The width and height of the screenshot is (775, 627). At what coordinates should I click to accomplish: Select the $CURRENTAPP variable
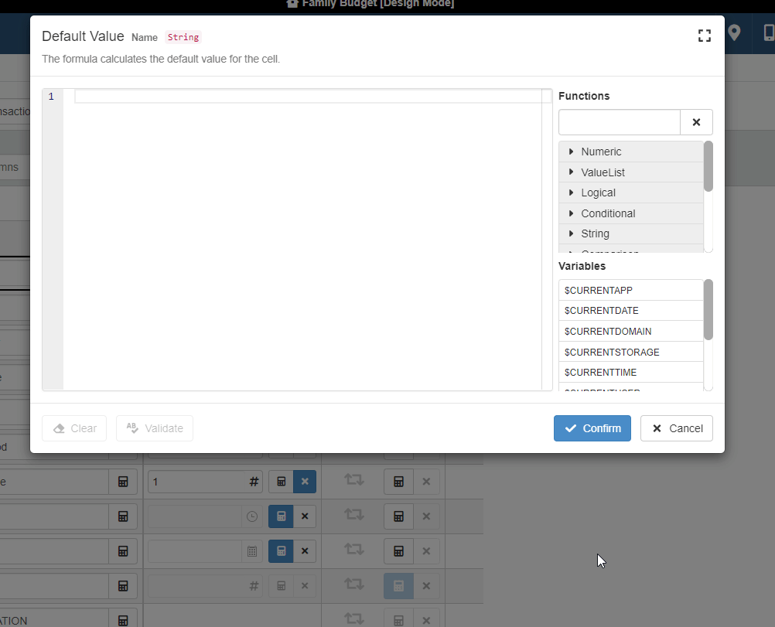(x=599, y=290)
